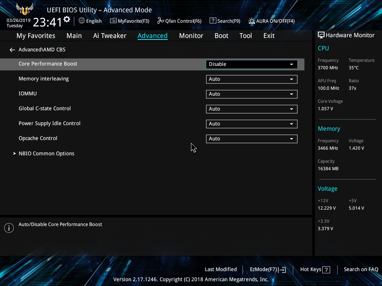Open Hot Keys help
The width and height of the screenshot is (382, 286).
point(315,270)
